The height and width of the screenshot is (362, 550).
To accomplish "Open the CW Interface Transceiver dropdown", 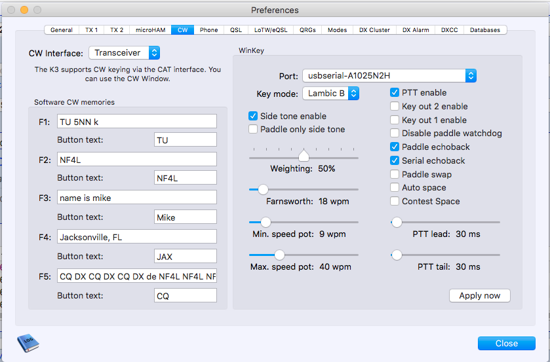I will coord(124,52).
